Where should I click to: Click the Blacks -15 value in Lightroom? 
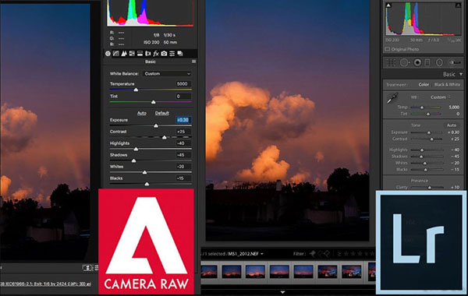click(455, 169)
